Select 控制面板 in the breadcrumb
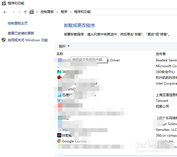This screenshot has width=177, height=157. point(47,12)
